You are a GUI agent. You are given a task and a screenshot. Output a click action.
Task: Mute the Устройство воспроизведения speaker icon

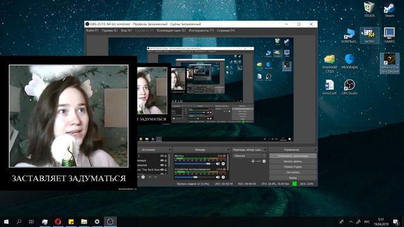click(218, 177)
